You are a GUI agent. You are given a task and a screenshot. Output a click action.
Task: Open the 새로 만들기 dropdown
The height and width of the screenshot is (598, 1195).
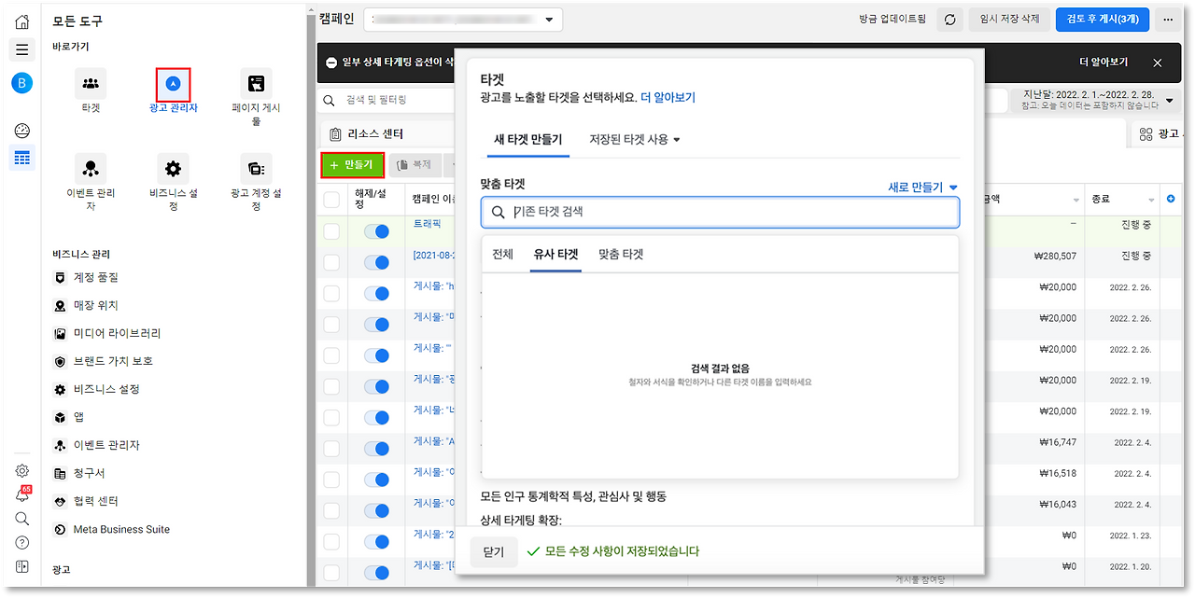click(923, 187)
